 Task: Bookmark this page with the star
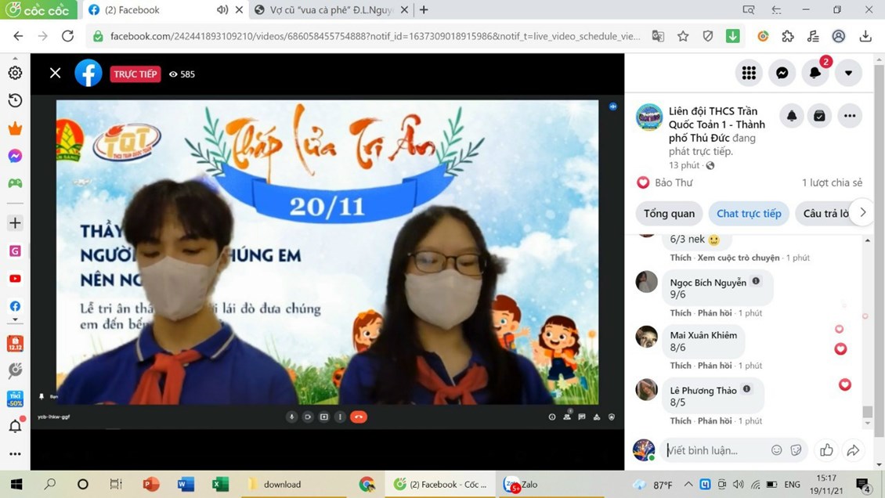pos(683,36)
